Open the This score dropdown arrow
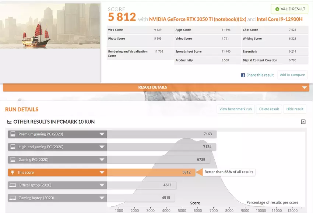The width and height of the screenshot is (313, 213). pos(102,173)
